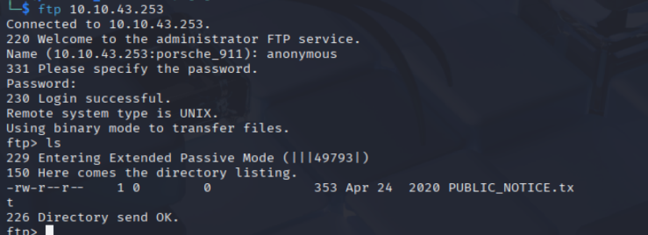Click the terminal cursor block after ftp> prompt
The height and width of the screenshot is (235, 648).
pos(49,231)
